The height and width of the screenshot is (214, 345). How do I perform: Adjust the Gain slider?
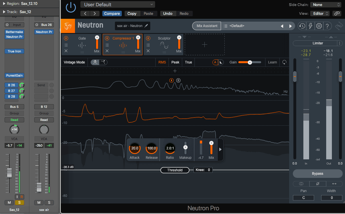click(x=250, y=62)
